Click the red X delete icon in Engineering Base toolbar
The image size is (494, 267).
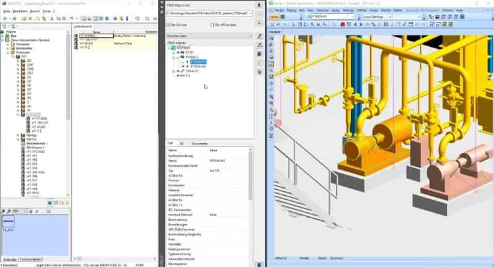pos(30,19)
